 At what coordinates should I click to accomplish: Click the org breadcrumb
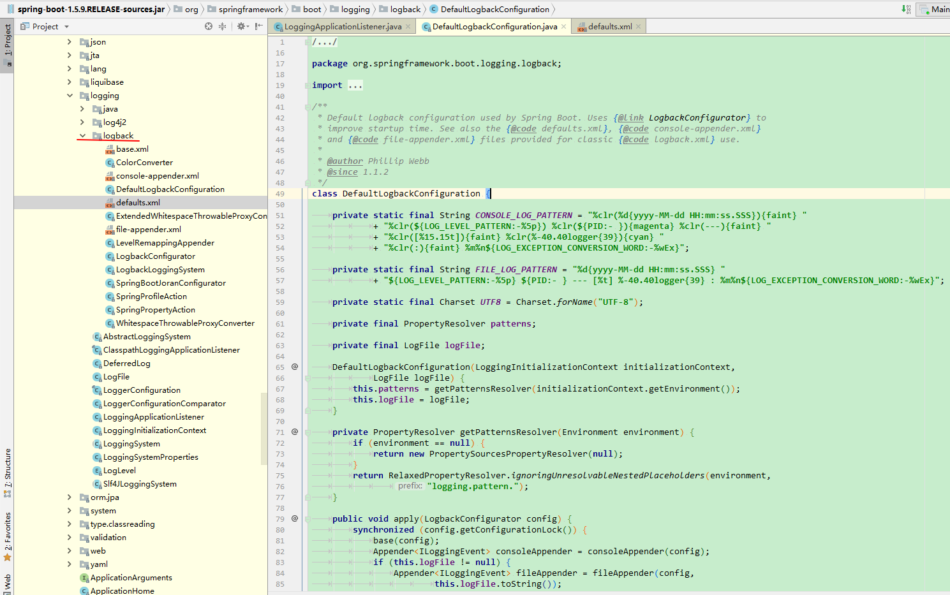click(x=186, y=9)
